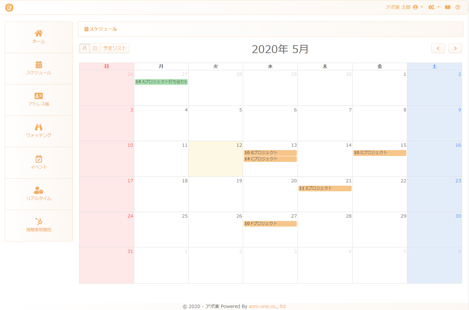Switch to 日 day view
The image size is (469, 310).
click(x=95, y=48)
